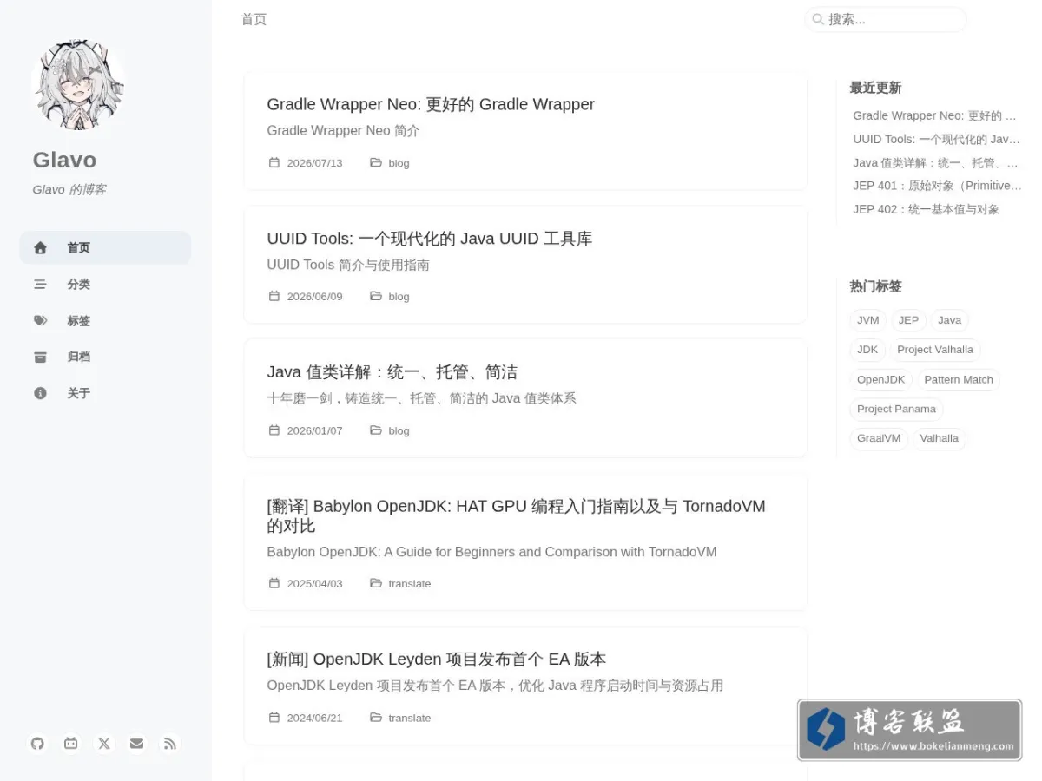Click translate category on Leyden post
This screenshot has height=781, width=1042.
pos(410,718)
